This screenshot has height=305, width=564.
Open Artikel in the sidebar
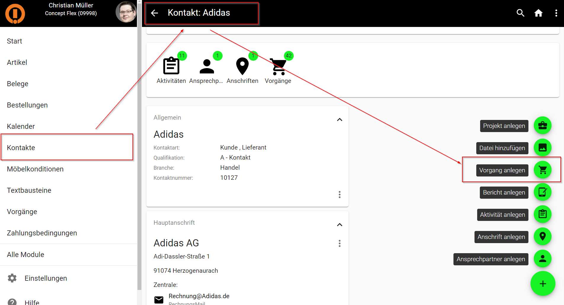[68, 62]
